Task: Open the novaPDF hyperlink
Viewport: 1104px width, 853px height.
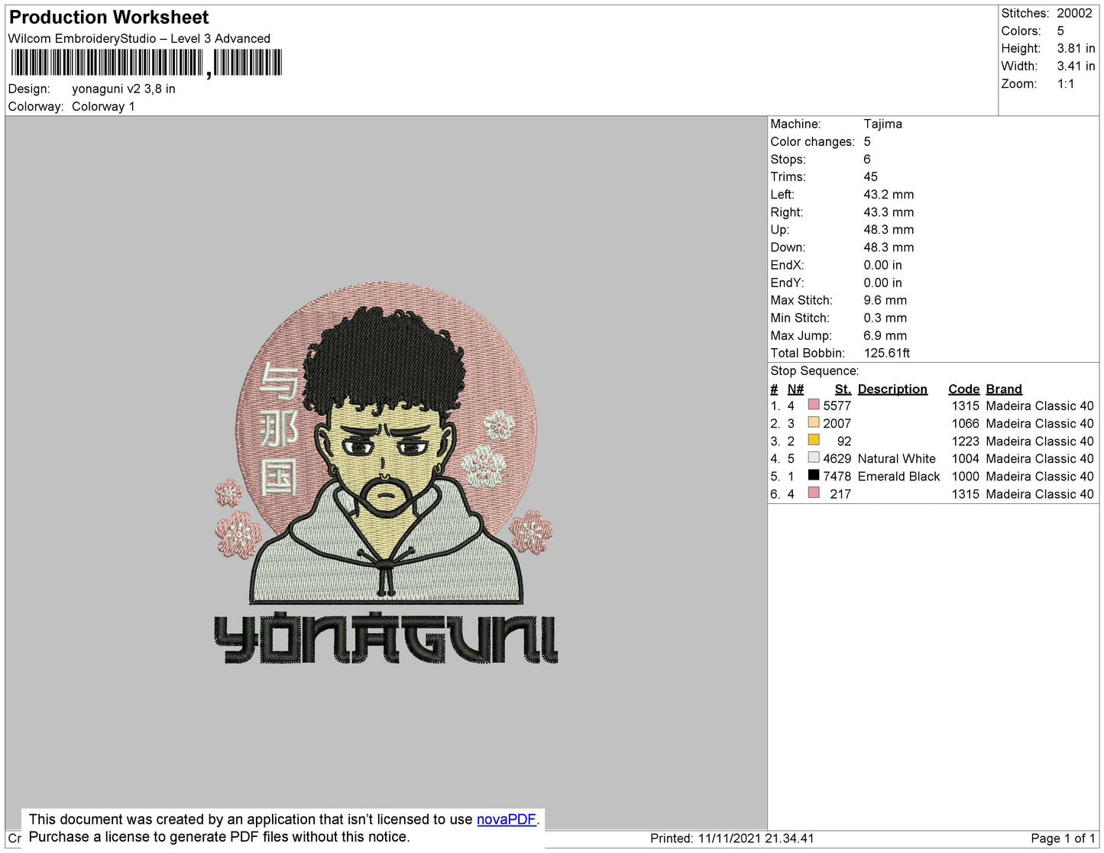Action: (x=506, y=819)
